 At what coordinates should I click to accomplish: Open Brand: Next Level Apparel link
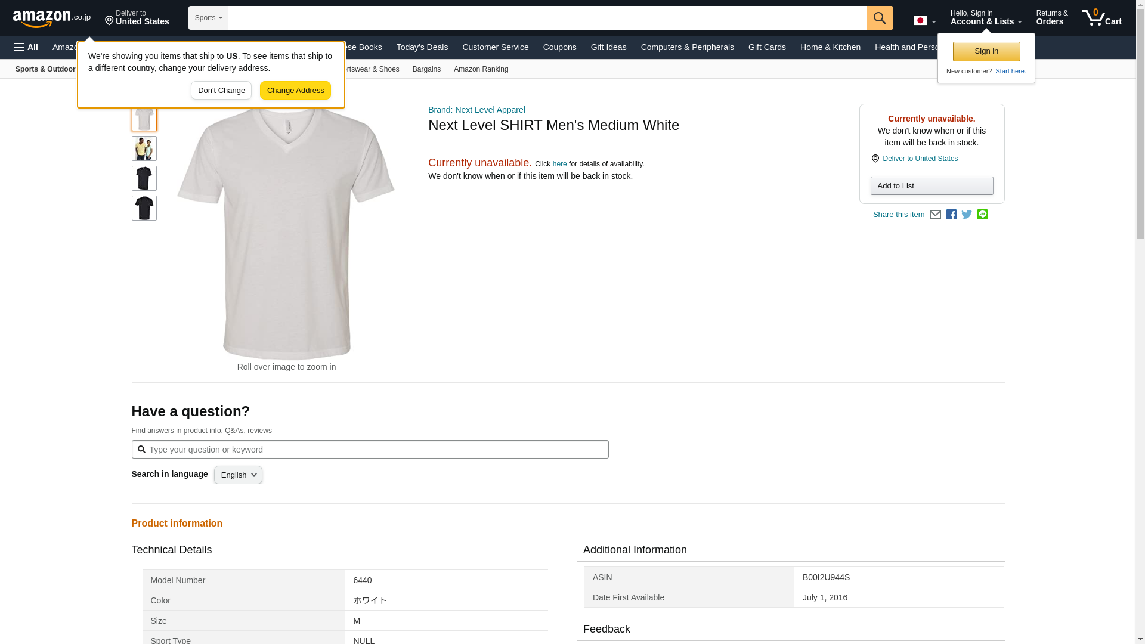476,110
